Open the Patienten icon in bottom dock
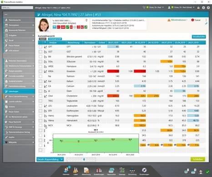This screenshot has width=212, height=177. 66,171
